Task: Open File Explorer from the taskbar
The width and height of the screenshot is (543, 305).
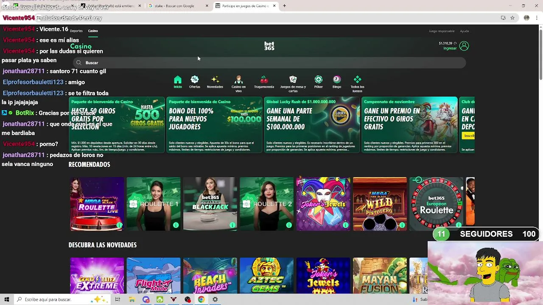Action: point(132,299)
